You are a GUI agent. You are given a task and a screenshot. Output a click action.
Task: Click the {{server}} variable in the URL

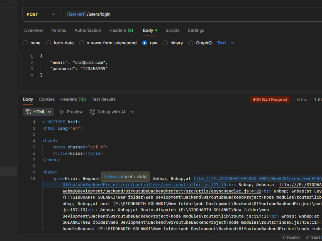(x=76, y=14)
